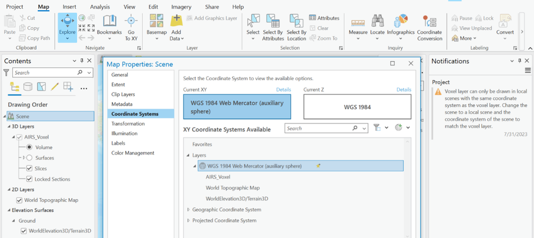Select the Current XY coordinate system box
The image size is (534, 238).
pyautogui.click(x=237, y=107)
